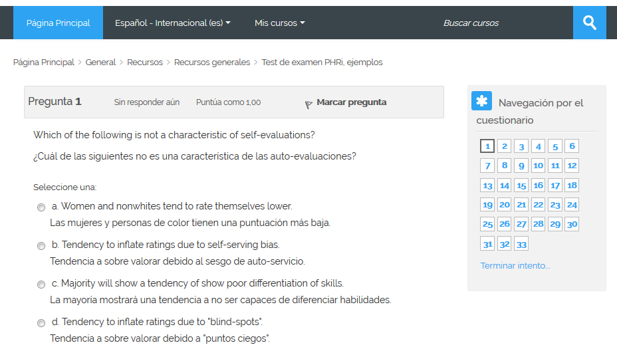Click Marcar pregunta to flag the question
Screen dimensions: 617x363
pyautogui.click(x=352, y=102)
